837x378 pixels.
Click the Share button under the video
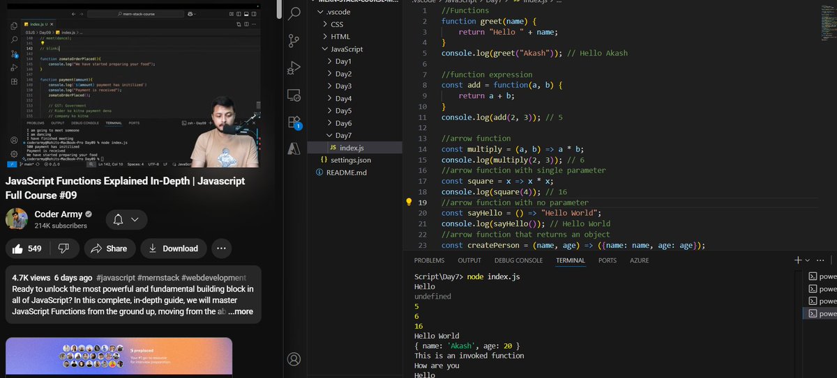coord(110,249)
